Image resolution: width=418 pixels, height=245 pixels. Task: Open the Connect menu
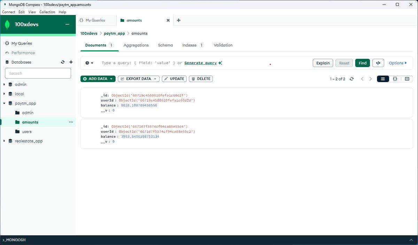click(x=9, y=12)
